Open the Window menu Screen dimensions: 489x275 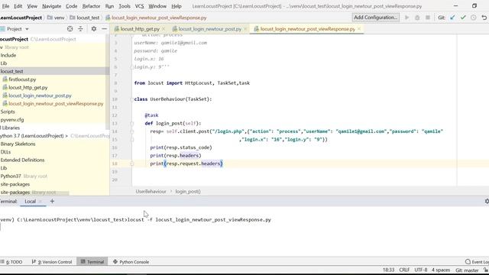[x=157, y=6]
